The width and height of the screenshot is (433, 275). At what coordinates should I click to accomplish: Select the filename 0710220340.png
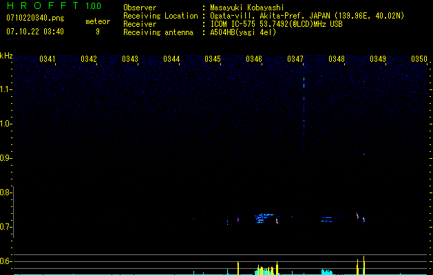(35, 19)
